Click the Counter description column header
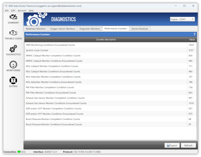The width and height of the screenshot is (201, 157). pyautogui.click(x=106, y=39)
